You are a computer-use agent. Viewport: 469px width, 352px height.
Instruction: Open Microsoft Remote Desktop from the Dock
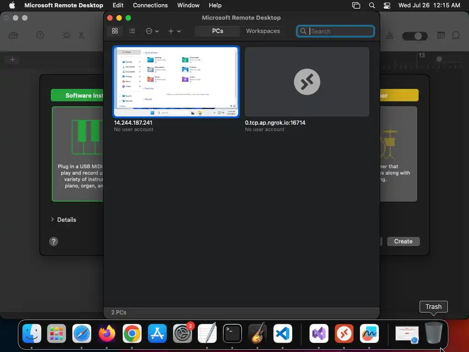[x=344, y=333]
